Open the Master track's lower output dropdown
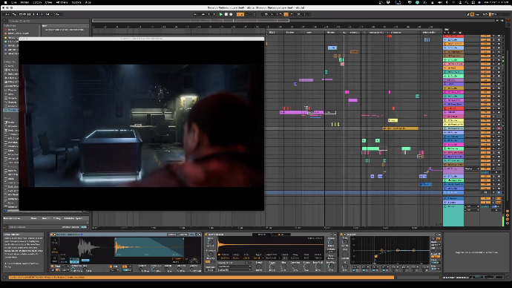The height and width of the screenshot is (288, 512). tap(472, 210)
